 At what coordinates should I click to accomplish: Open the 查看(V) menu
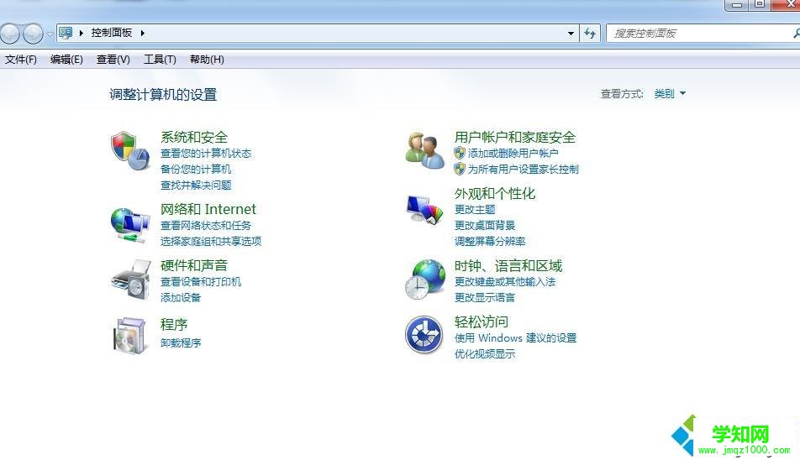point(113,60)
